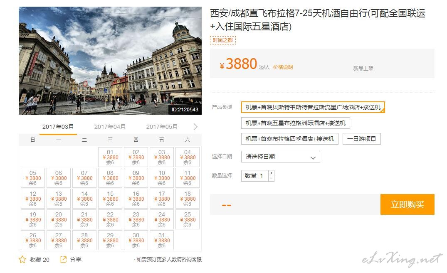This screenshot has height=273, width=447.
Task: Select March 05 on calendar
Action: pyautogui.click(x=33, y=178)
